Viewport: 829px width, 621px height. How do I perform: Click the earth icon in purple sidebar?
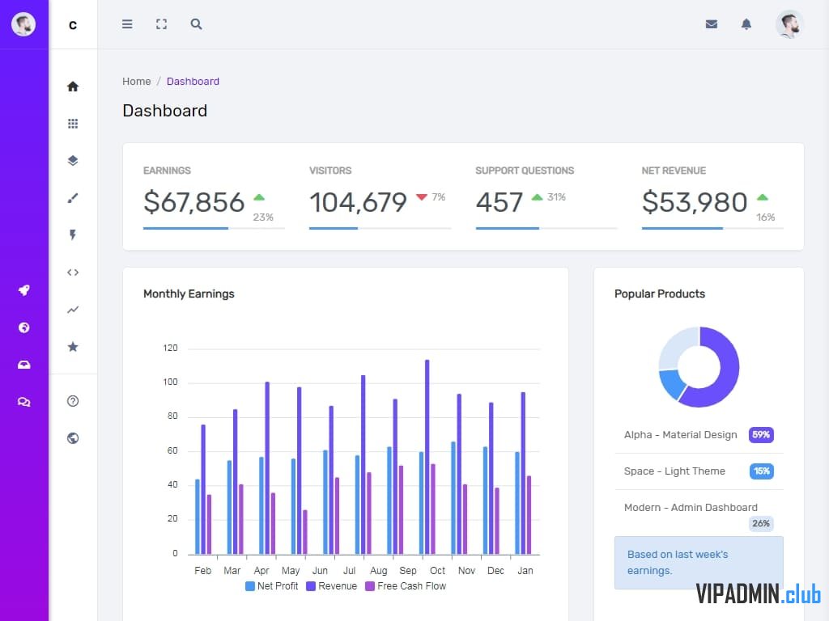pos(23,327)
